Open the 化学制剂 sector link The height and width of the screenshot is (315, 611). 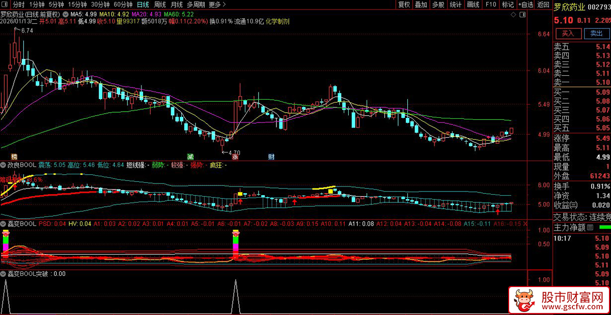pos(278,22)
